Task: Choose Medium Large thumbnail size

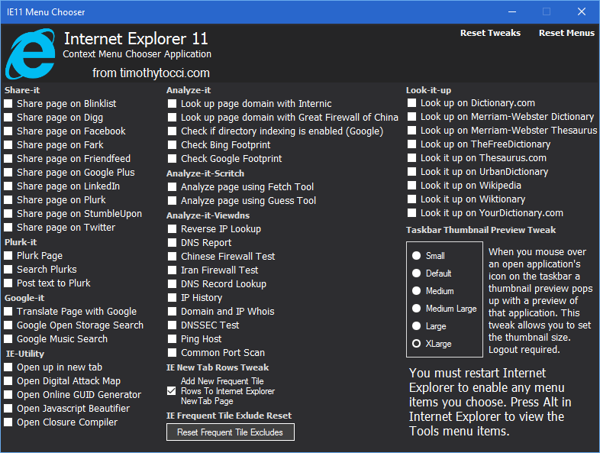Action: tap(416, 309)
